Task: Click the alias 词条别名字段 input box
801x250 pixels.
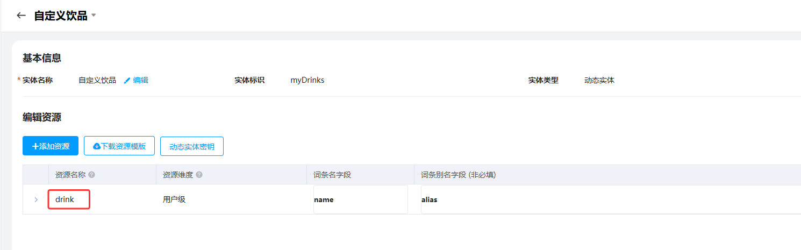Action: (611, 199)
